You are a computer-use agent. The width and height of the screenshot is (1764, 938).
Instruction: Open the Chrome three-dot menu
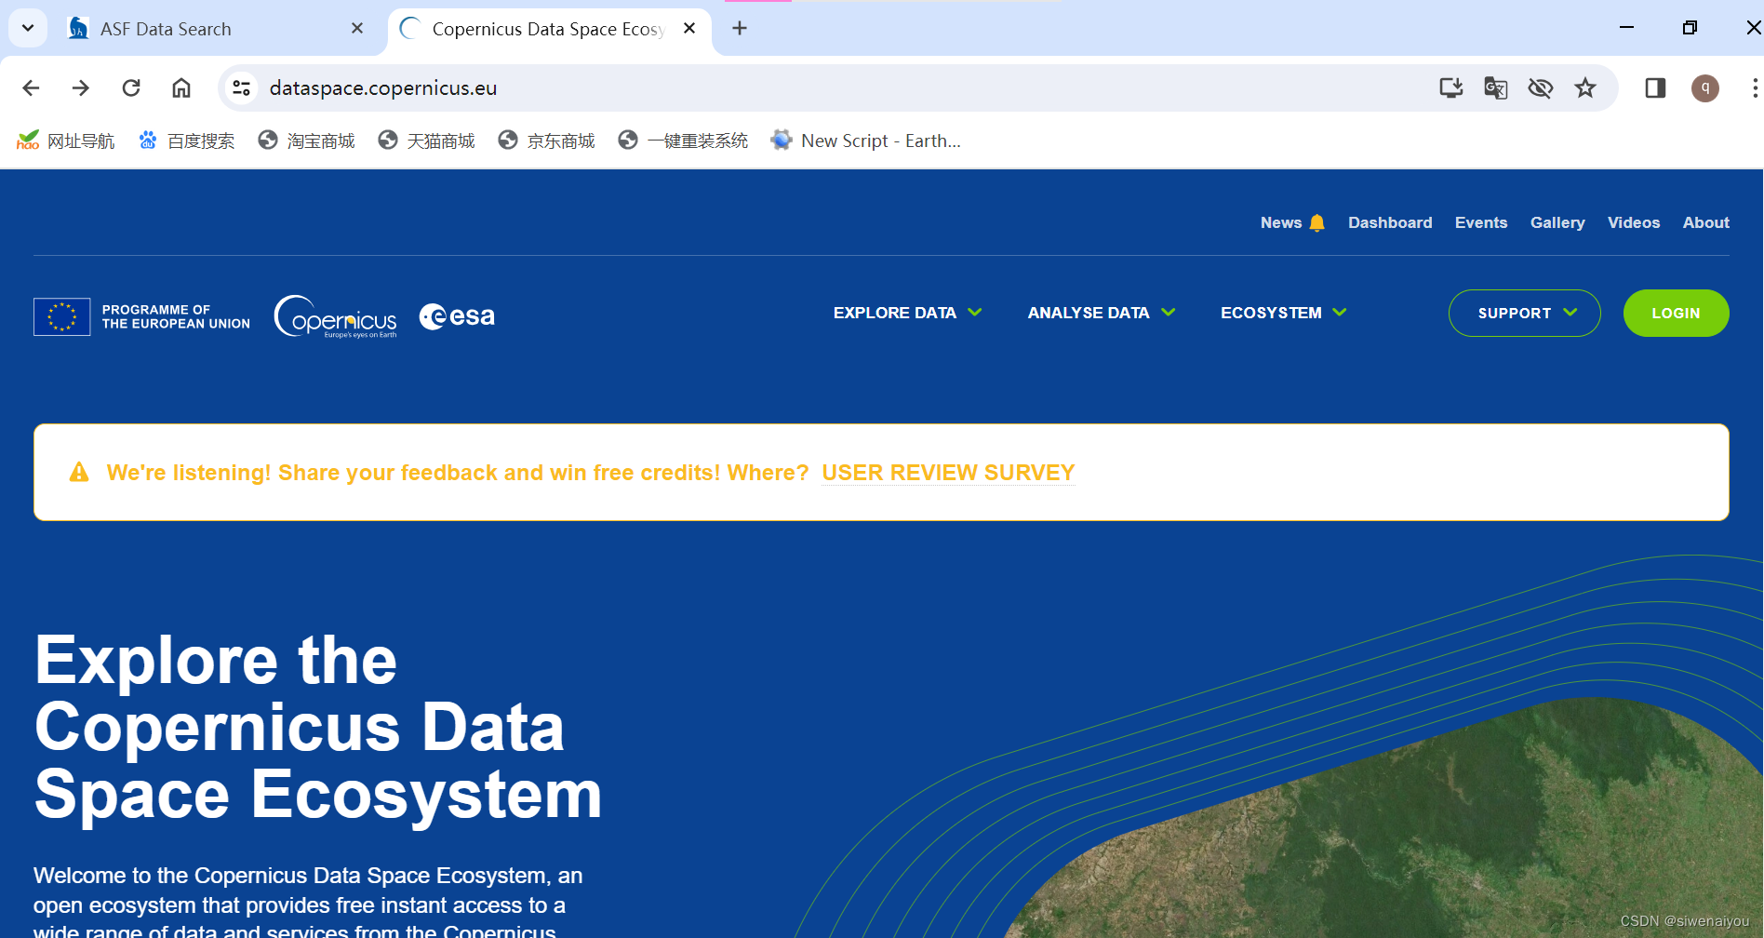pyautogui.click(x=1755, y=87)
